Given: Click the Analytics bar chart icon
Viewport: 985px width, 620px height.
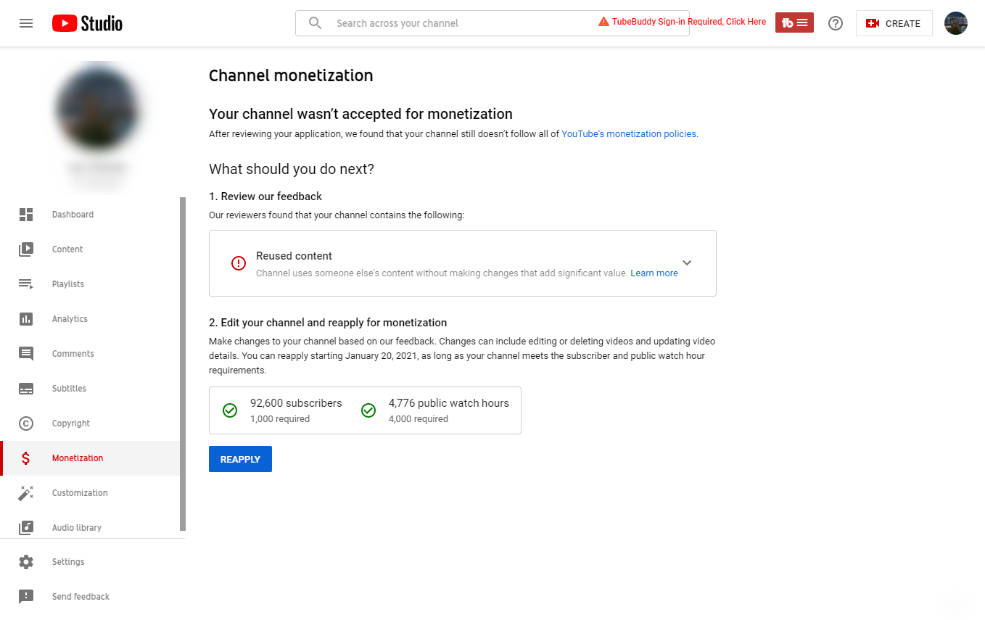Looking at the screenshot, I should coord(26,319).
